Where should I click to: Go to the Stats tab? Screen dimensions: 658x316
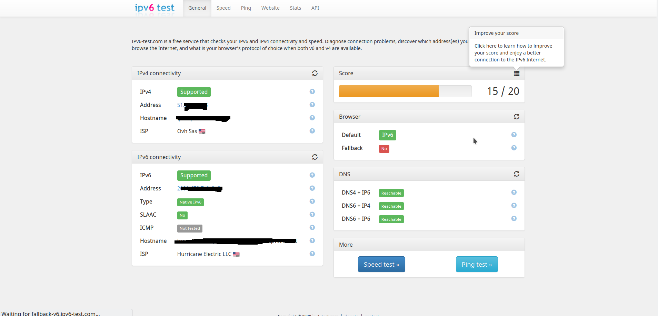click(295, 8)
